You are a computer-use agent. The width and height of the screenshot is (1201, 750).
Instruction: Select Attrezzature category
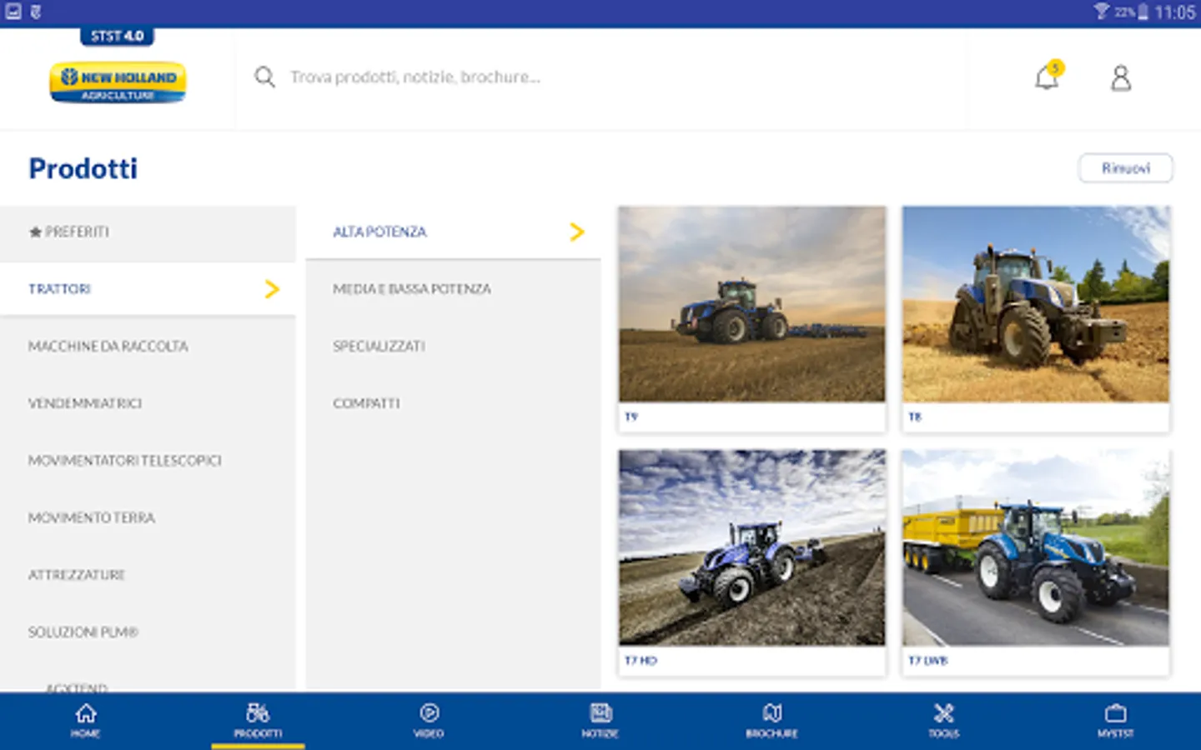tap(148, 575)
